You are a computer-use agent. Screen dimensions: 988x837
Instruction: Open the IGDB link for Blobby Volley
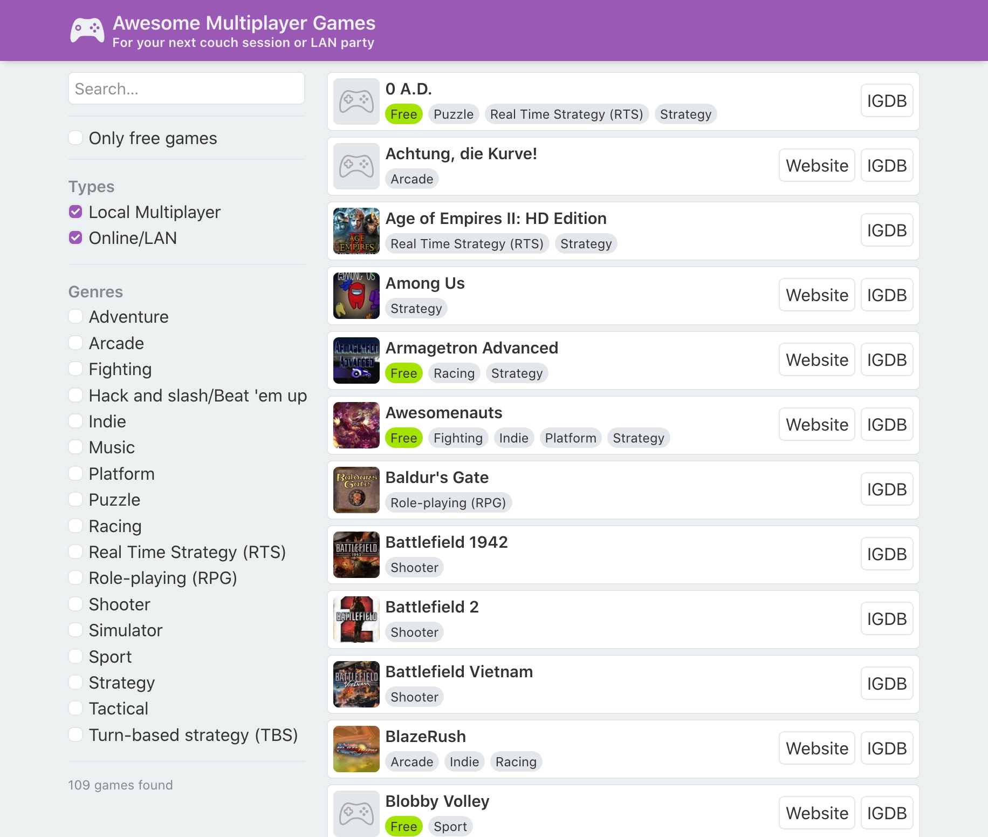click(x=887, y=813)
